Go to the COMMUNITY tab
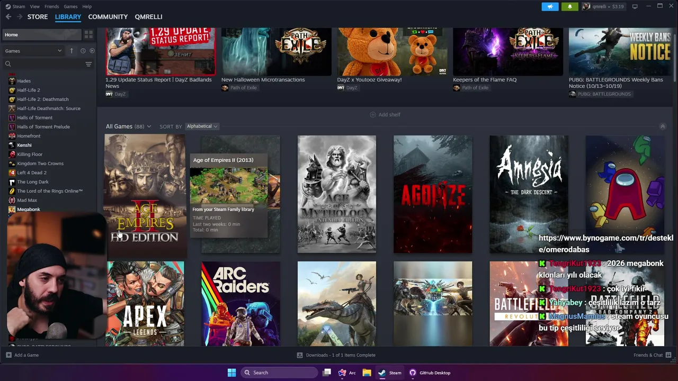The width and height of the screenshot is (678, 381). pyautogui.click(x=108, y=17)
